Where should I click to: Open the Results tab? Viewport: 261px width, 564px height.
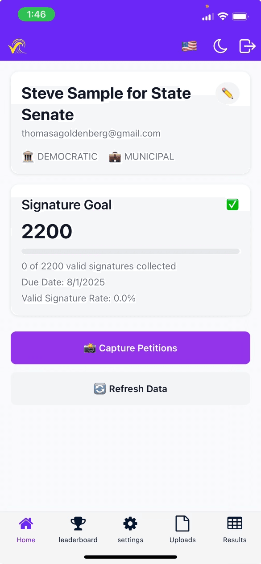pos(235,529)
